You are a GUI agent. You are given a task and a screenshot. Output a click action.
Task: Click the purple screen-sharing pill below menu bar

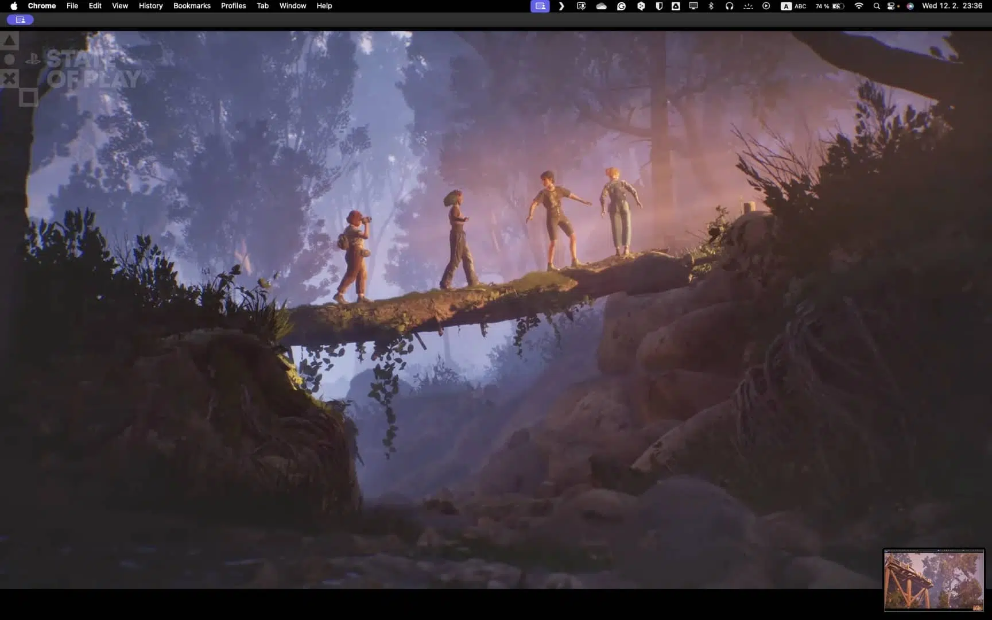click(x=20, y=20)
